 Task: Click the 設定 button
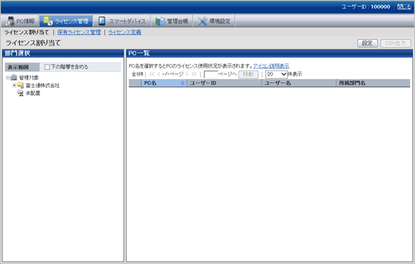click(367, 43)
